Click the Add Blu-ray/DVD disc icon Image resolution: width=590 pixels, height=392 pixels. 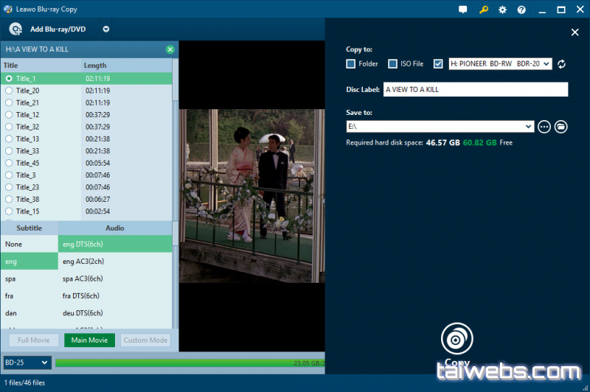pos(15,29)
